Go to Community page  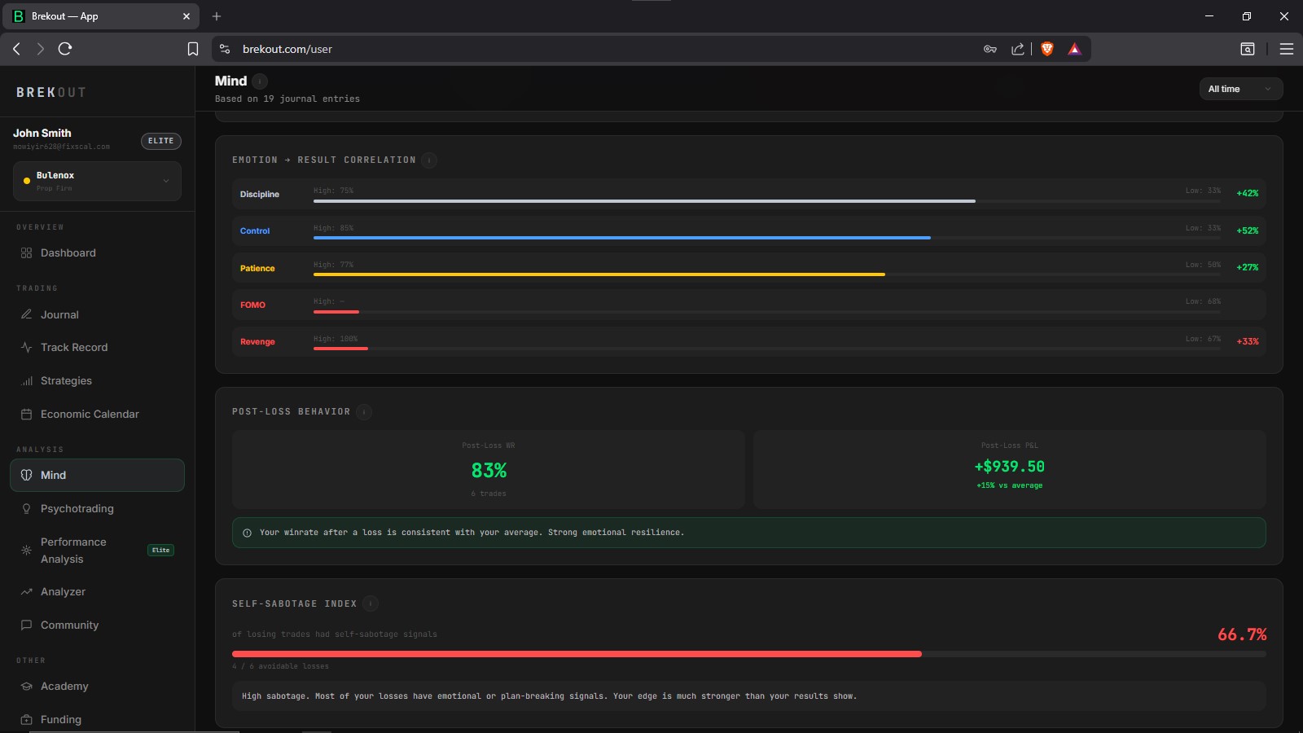(97, 625)
